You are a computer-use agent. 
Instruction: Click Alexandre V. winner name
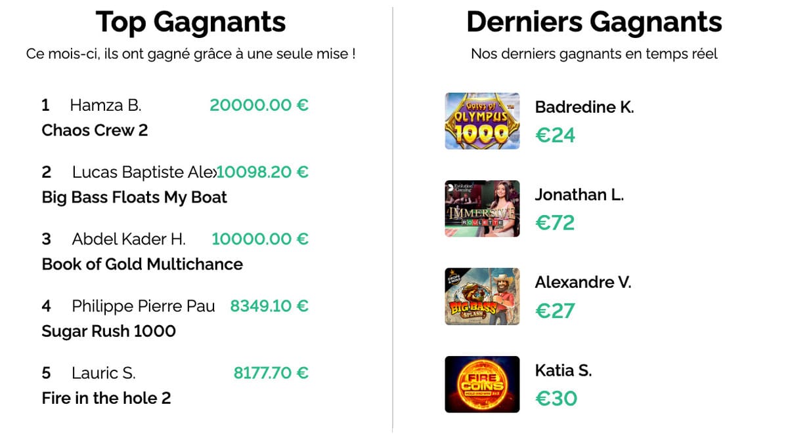582,283
